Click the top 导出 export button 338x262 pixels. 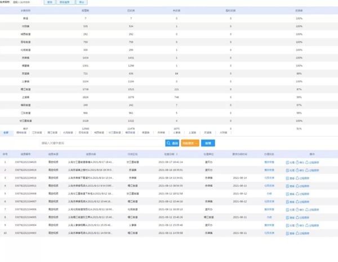(82, 2)
